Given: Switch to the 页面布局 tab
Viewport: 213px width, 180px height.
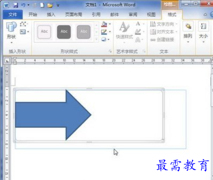Looking at the screenshot, I should tap(74, 14).
